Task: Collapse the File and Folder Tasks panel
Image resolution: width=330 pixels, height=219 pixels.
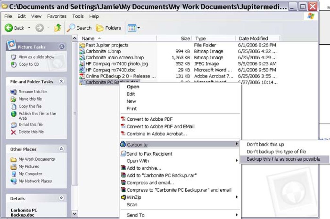Action: coord(61,81)
